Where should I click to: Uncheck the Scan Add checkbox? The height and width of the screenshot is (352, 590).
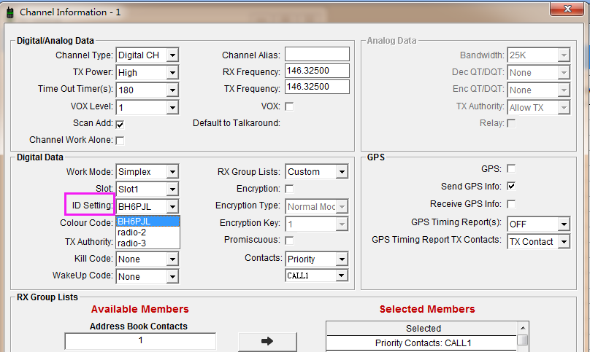120,124
